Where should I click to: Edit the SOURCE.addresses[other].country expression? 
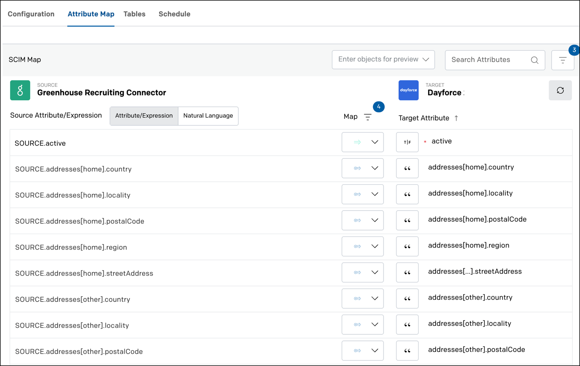(73, 299)
